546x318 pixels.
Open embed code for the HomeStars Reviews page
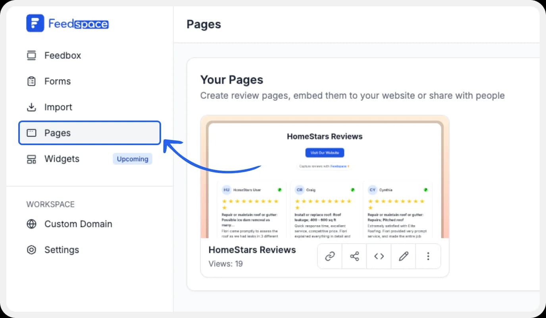pos(379,256)
